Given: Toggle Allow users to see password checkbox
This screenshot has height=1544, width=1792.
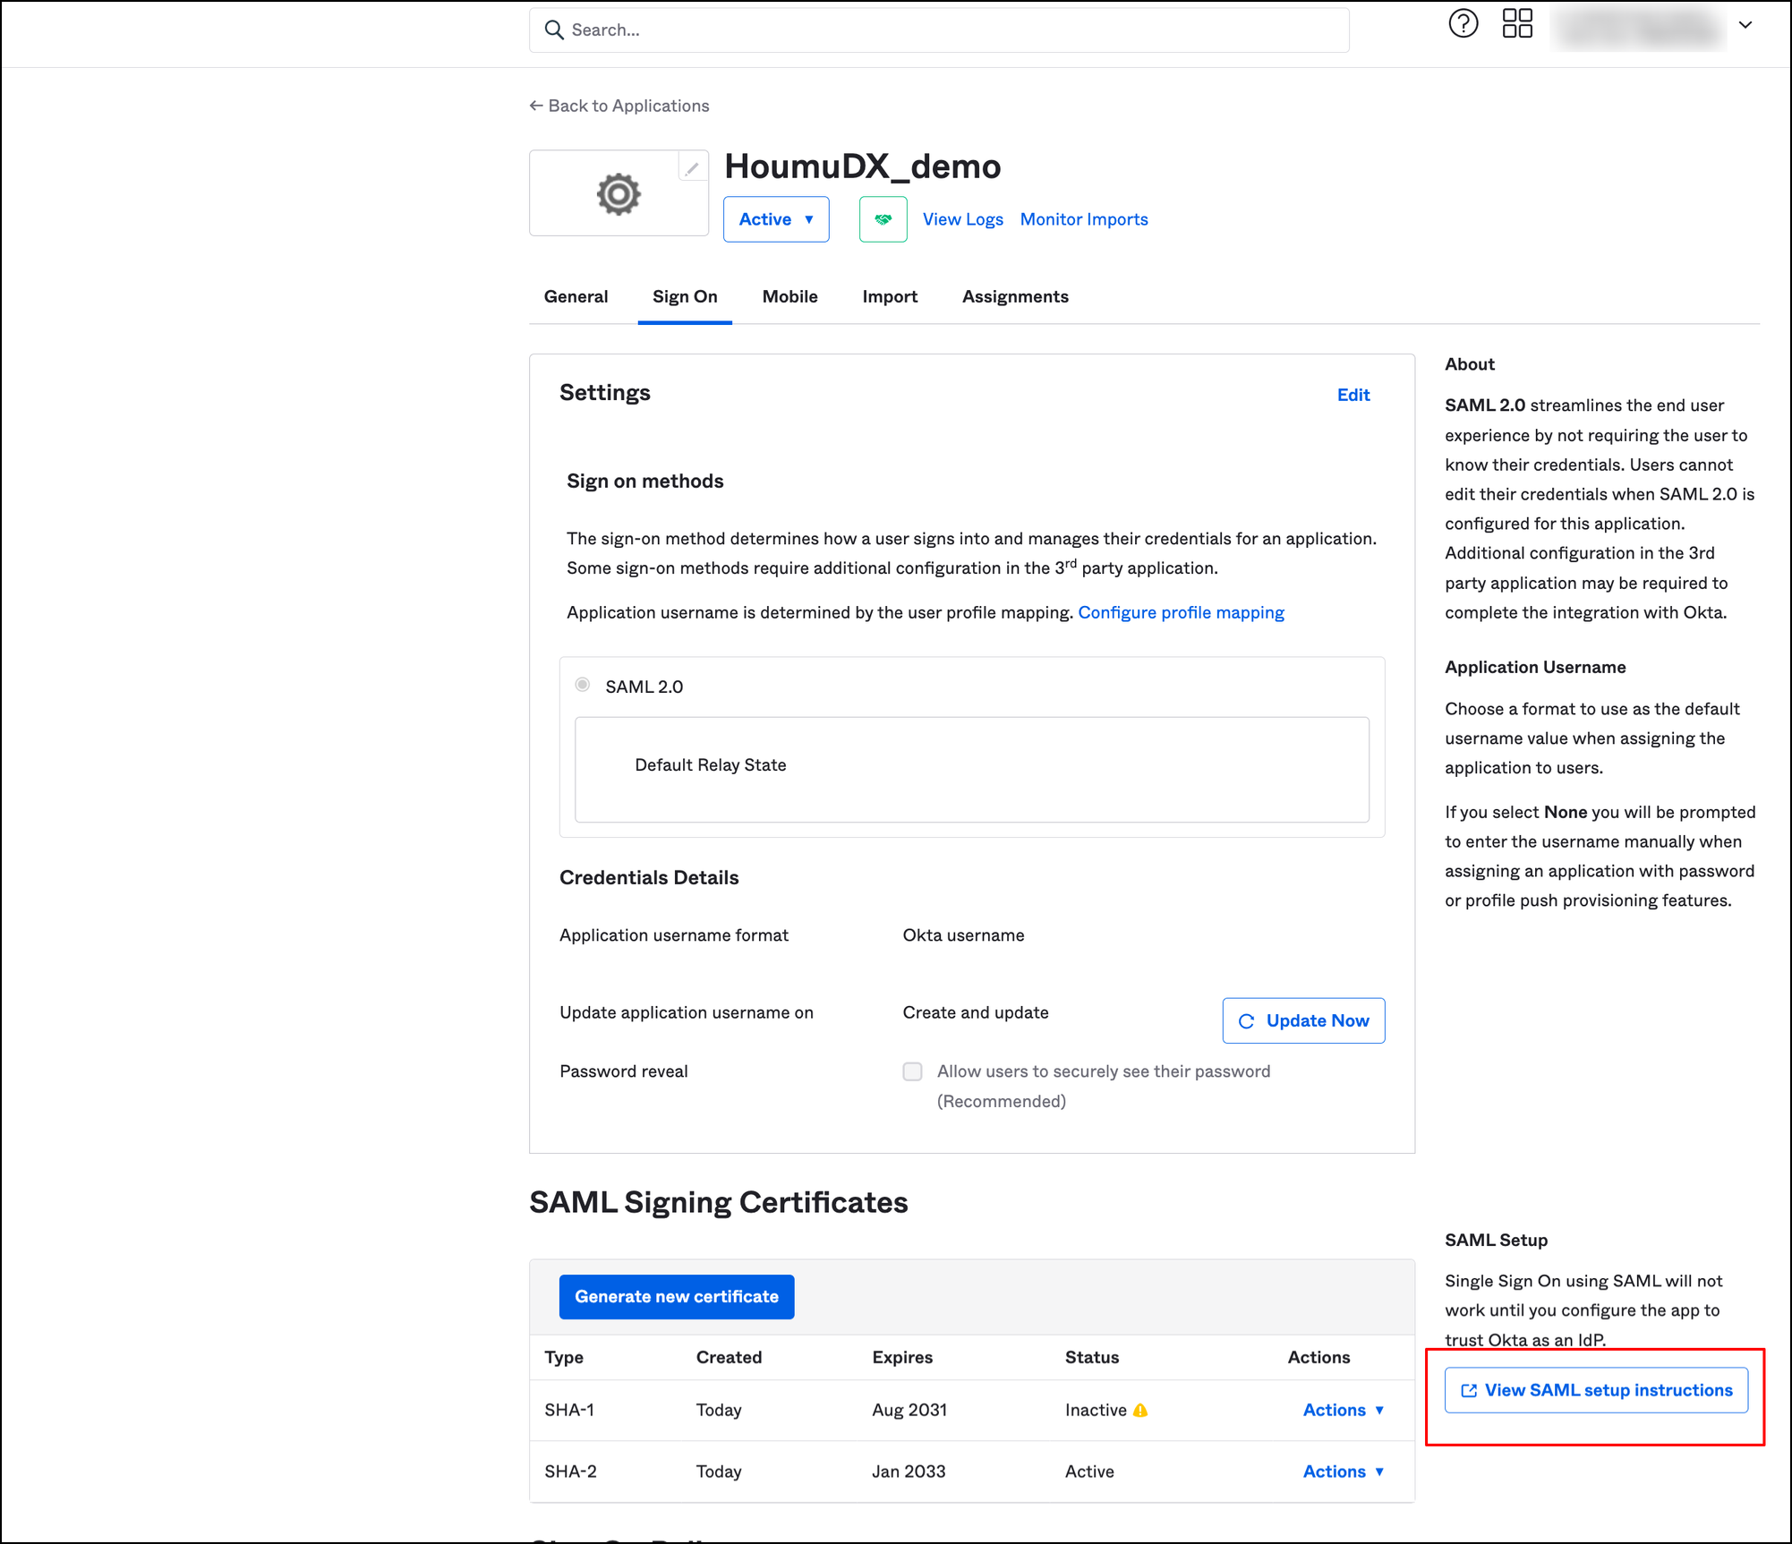Looking at the screenshot, I should point(912,1071).
